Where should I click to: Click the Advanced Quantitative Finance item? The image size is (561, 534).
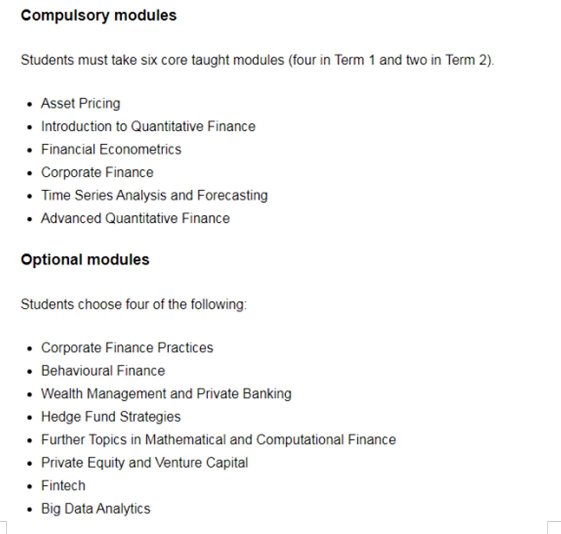click(135, 218)
